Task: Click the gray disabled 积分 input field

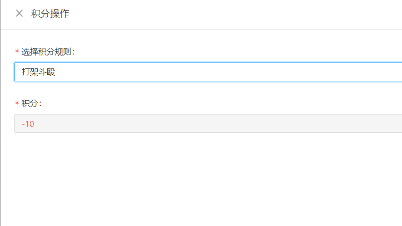Action: click(208, 123)
